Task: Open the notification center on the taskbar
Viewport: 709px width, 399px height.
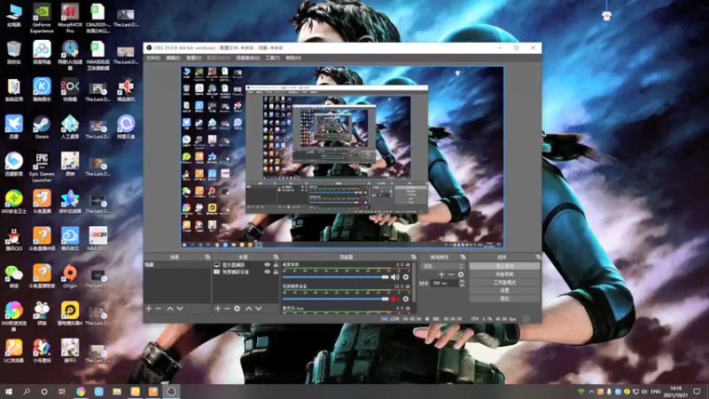Action: (697, 392)
